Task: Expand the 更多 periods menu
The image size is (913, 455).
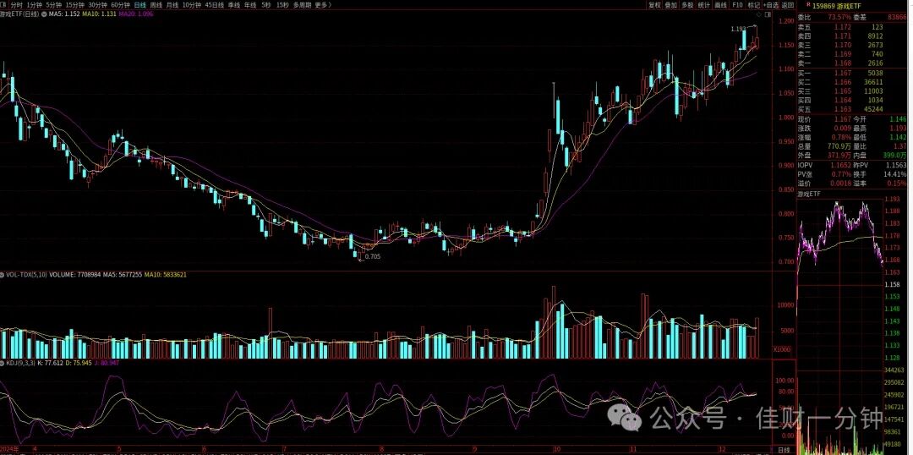Action: (x=323, y=5)
